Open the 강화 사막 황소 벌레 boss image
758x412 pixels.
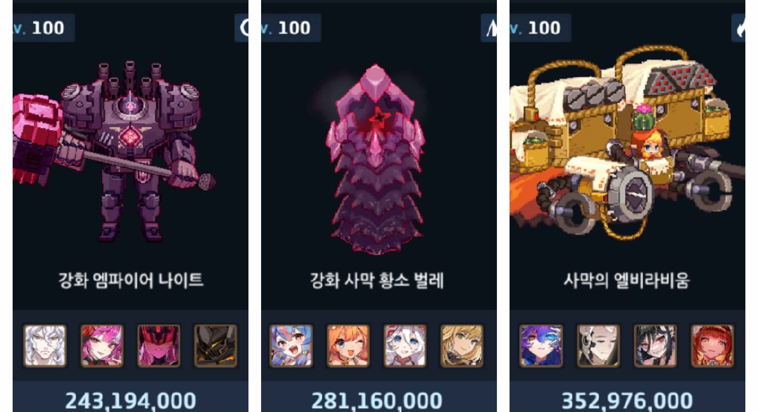pyautogui.click(x=376, y=159)
